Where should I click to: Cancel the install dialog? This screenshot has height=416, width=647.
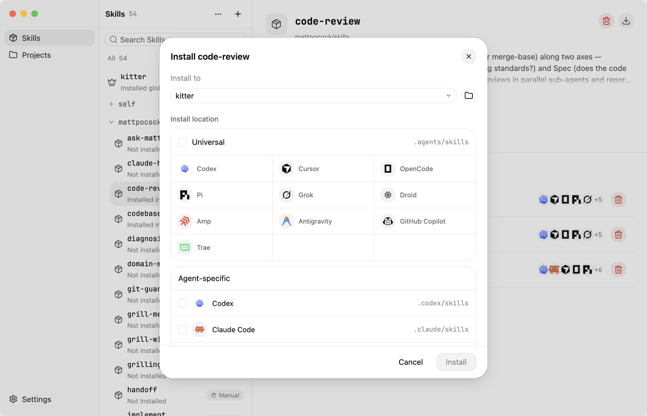tap(410, 362)
